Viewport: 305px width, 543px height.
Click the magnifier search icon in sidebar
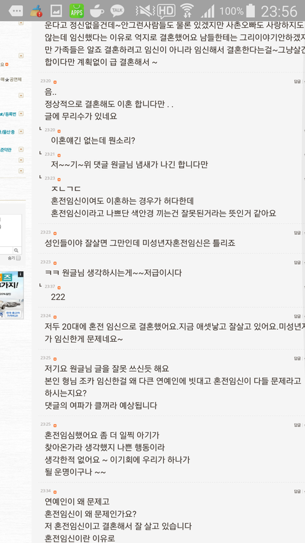pos(16,250)
